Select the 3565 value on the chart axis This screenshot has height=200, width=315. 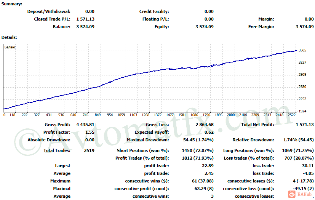[x=302, y=50]
